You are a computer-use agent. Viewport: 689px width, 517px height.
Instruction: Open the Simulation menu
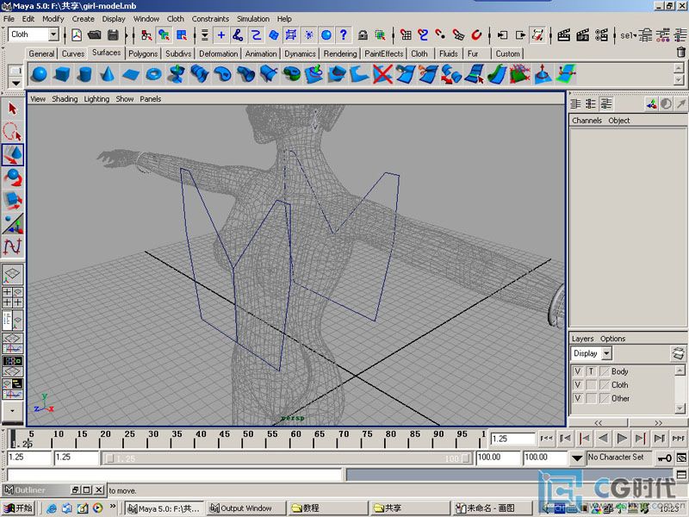tap(253, 19)
